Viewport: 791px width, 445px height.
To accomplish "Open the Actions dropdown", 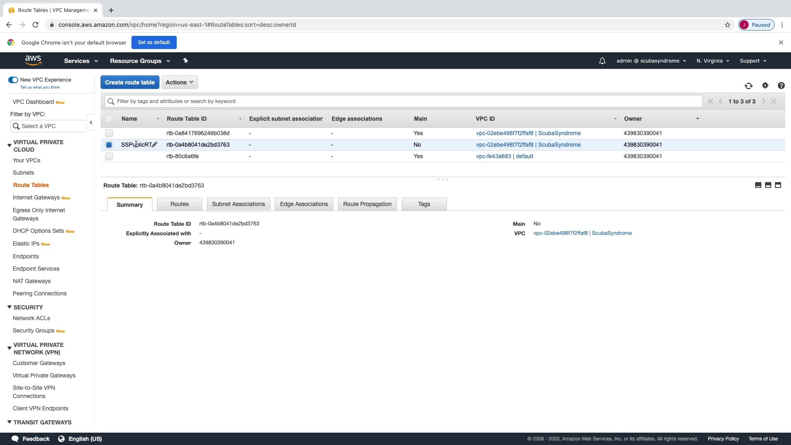I will click(x=179, y=82).
